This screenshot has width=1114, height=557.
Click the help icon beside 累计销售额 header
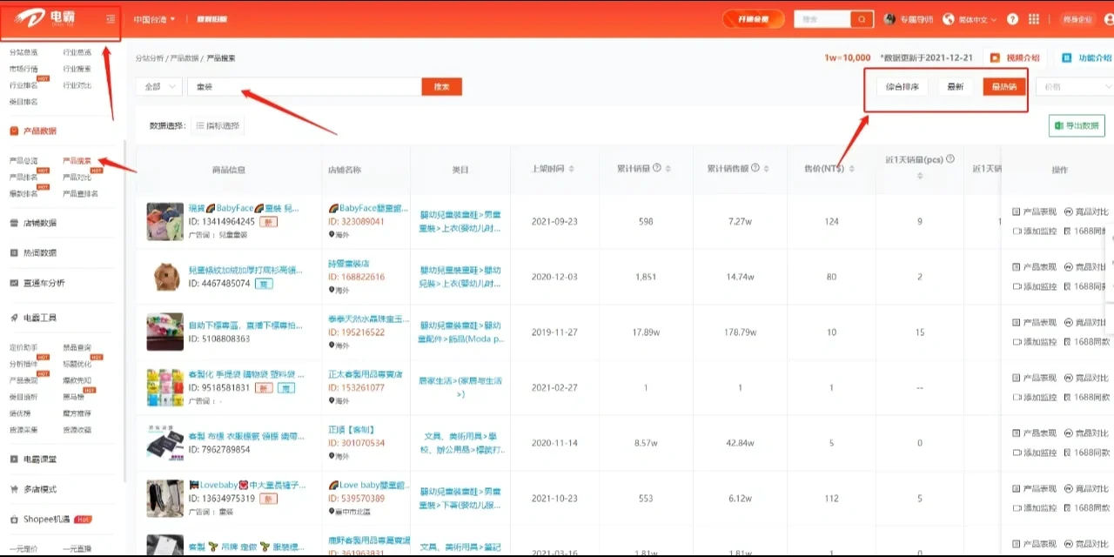pos(755,168)
